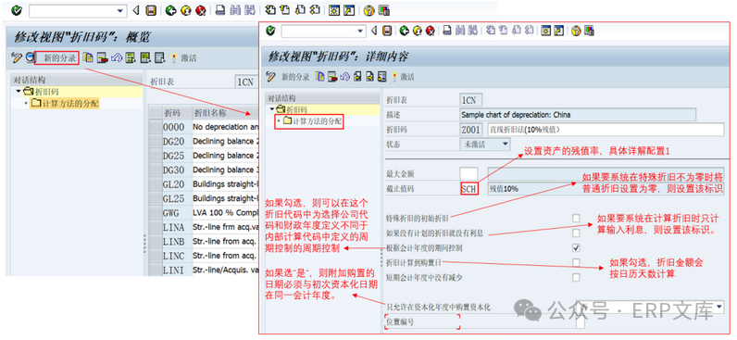Click the yellow help icon in the overview window toolbar
The height and width of the screenshot is (340, 737).
point(369,10)
